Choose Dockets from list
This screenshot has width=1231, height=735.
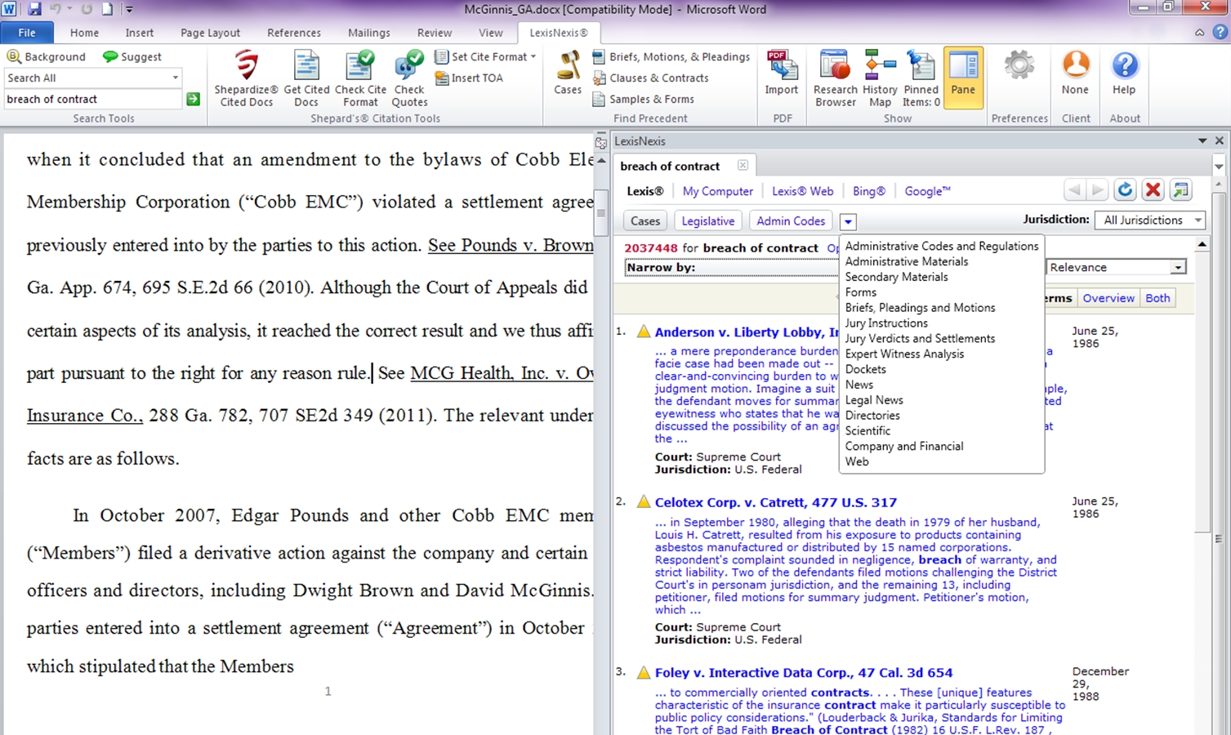(865, 369)
